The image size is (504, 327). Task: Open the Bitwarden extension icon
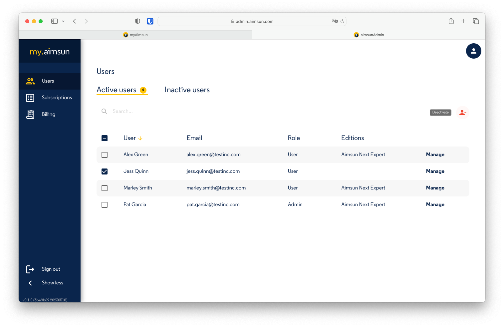pos(150,21)
